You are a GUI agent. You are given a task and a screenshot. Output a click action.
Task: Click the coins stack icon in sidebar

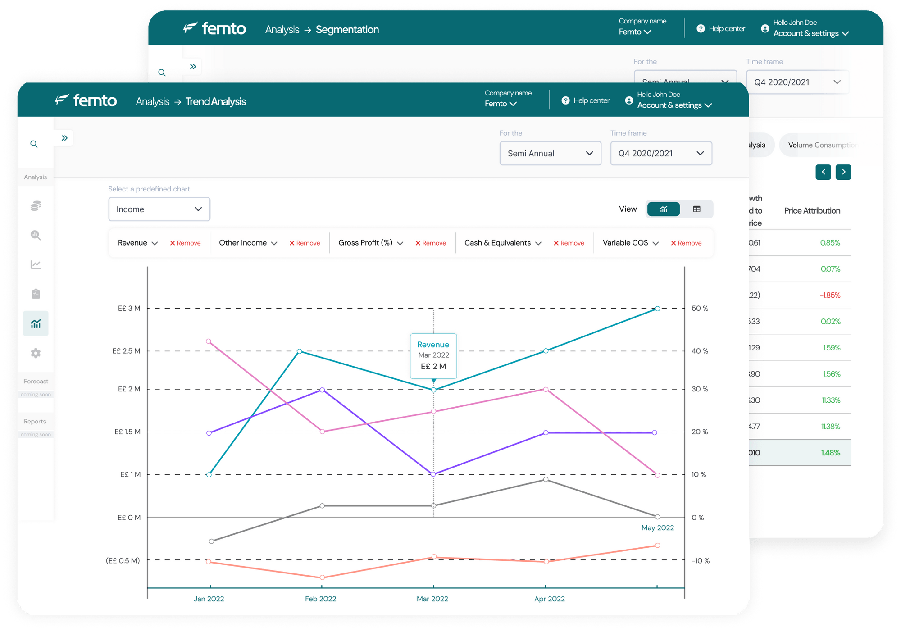click(36, 206)
